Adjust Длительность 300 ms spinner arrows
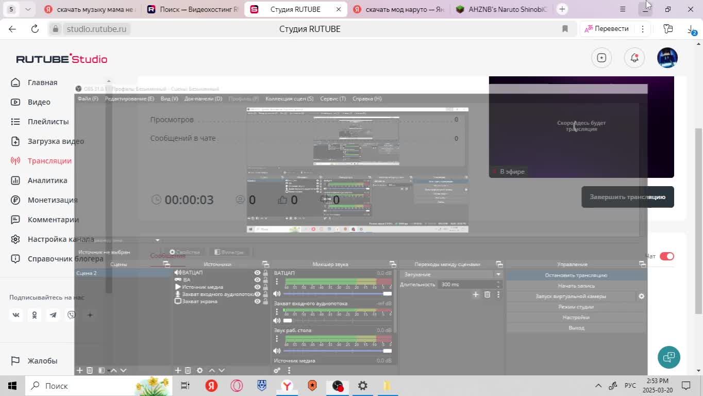This screenshot has width=703, height=396. pos(498,284)
